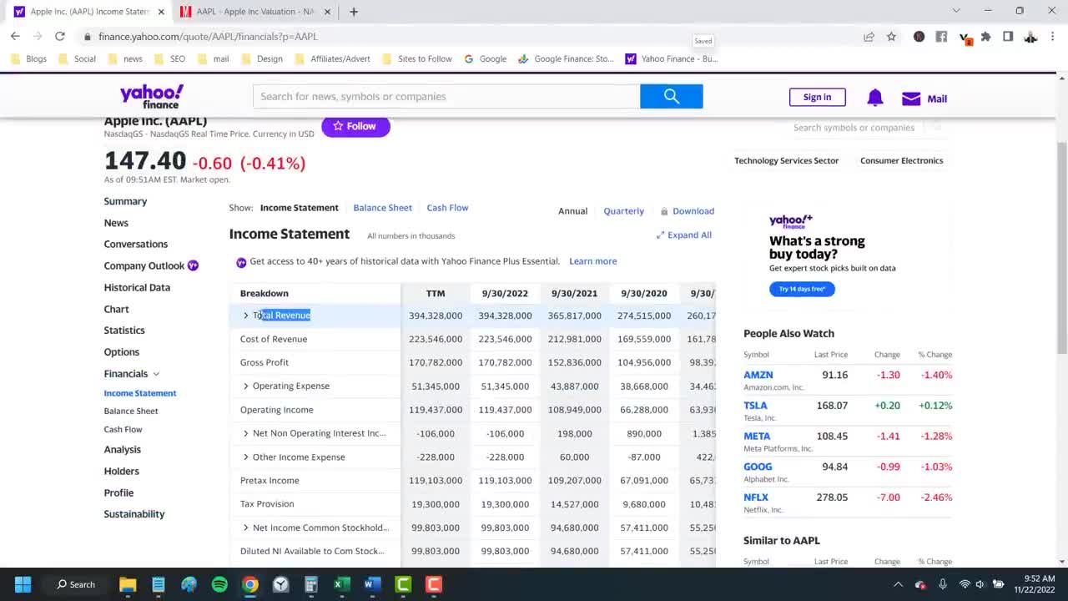This screenshot has height=601, width=1068.
Task: Click the Gross Profit row label
Action: (x=264, y=362)
